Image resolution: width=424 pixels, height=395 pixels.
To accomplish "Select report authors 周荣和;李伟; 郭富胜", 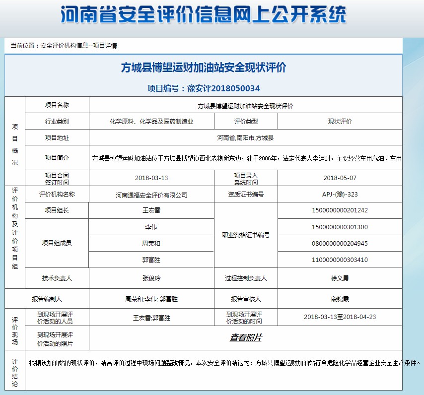I will point(151,299).
